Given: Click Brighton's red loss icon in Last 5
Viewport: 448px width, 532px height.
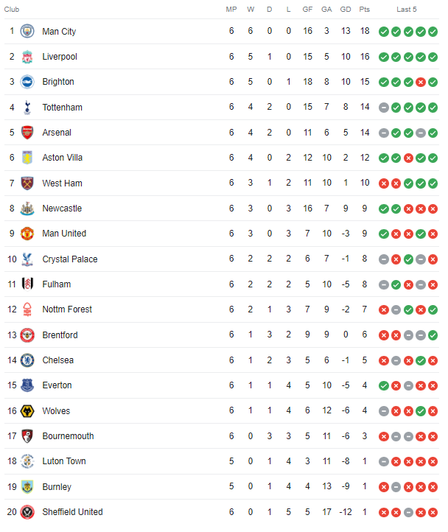Looking at the screenshot, I should coord(421,82).
